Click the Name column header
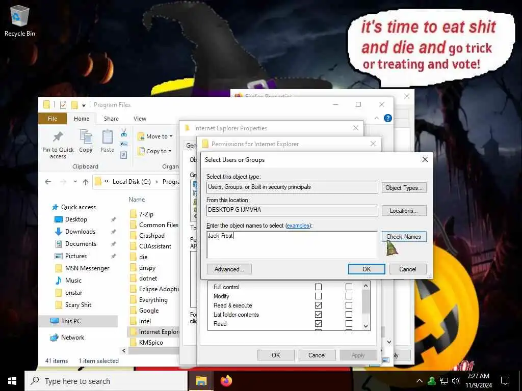Screen dimensions: 522x391 coord(137,200)
